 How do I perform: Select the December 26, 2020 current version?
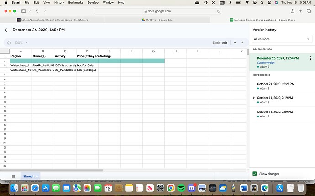click(282, 62)
